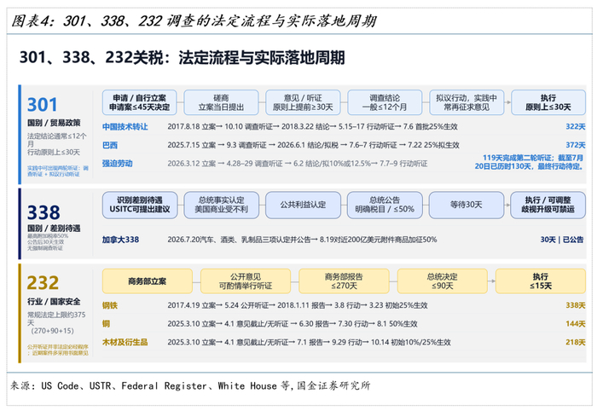Select the 木材及衍生品 case label

[125, 342]
